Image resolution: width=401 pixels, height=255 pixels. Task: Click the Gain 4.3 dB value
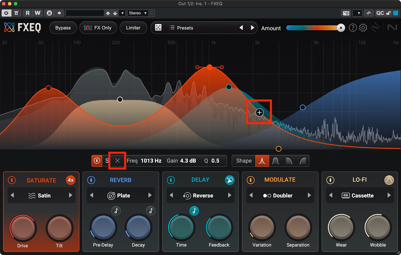188,161
